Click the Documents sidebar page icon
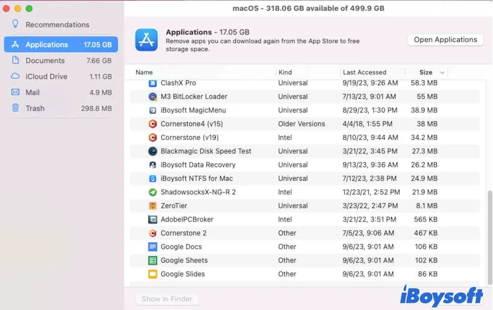 click(x=15, y=60)
